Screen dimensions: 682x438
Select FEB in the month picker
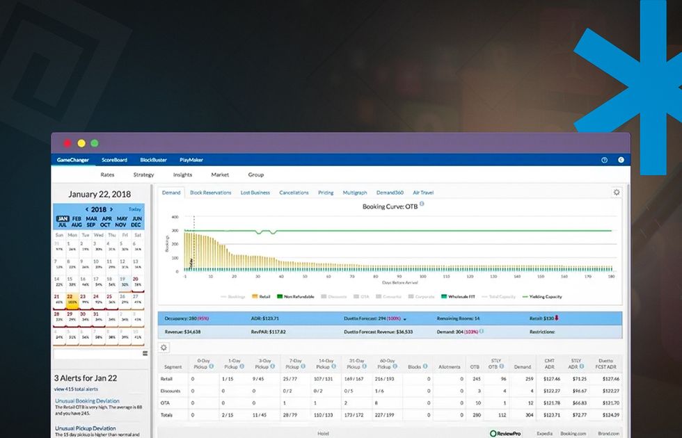77,218
